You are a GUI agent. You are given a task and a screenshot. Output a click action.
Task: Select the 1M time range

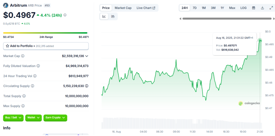(204, 8)
